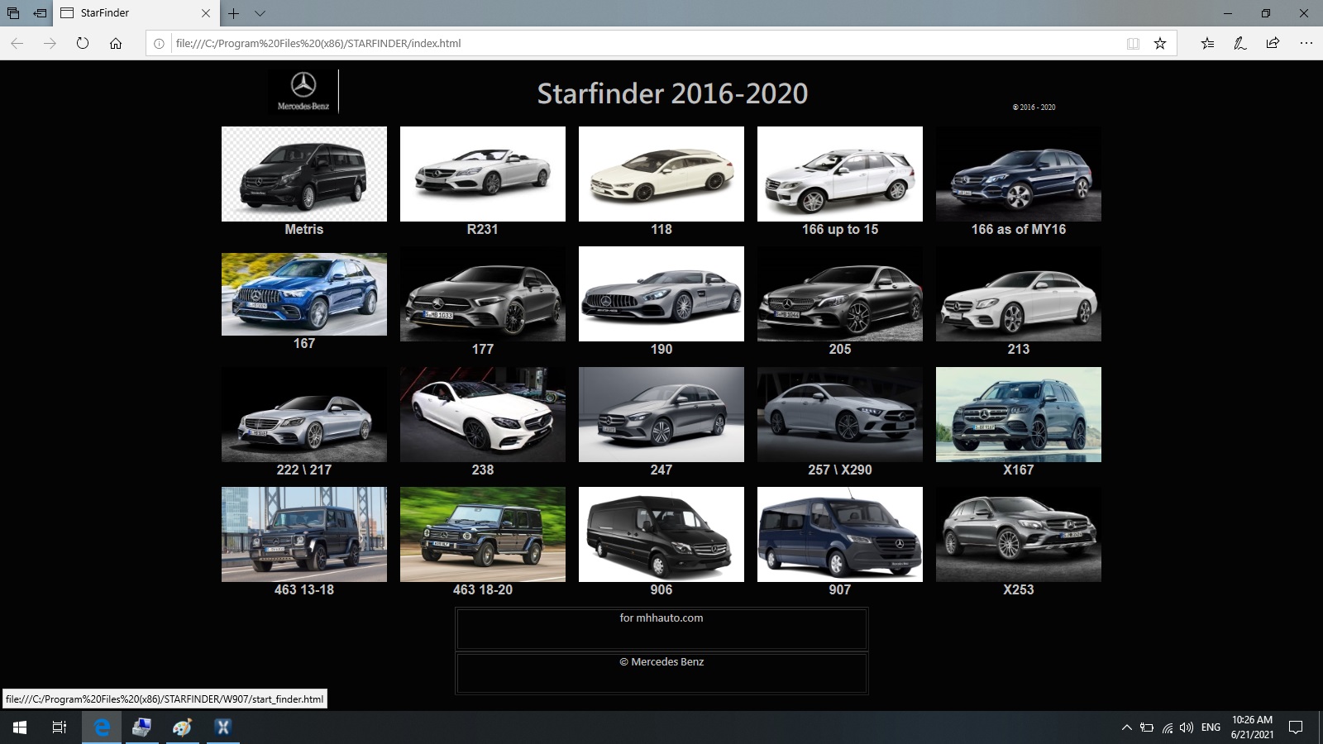Choose the 166 up to 15 car image
The image size is (1323, 744).
tap(840, 174)
